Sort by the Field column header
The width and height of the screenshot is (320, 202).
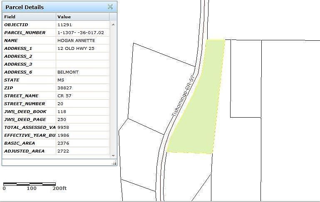pos(29,17)
